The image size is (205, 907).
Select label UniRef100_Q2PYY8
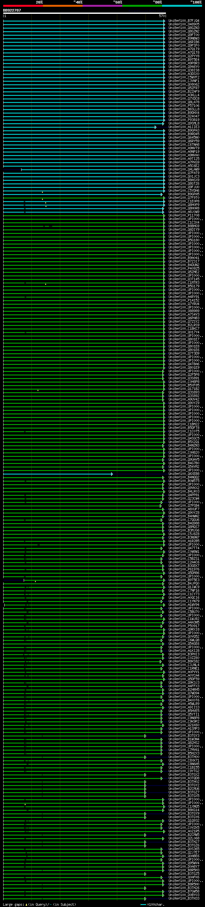(184, 56)
